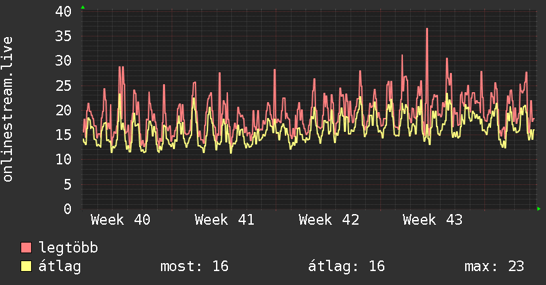The image size is (546, 285).
Task: Select the legtöbb legend label
Action: pos(68,248)
